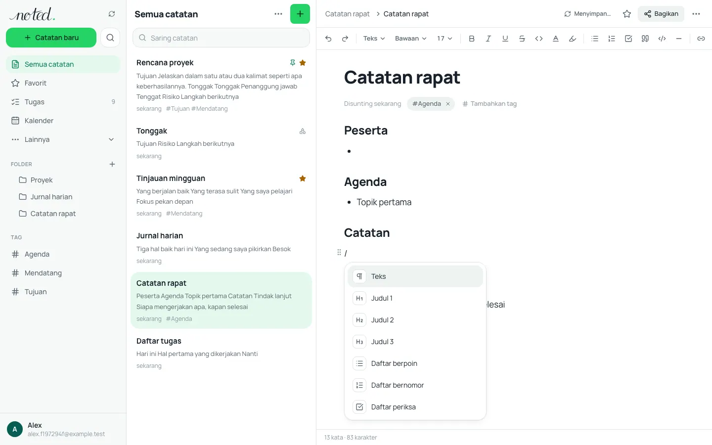Insert a block quote
The width and height of the screenshot is (712, 445).
coord(645,39)
